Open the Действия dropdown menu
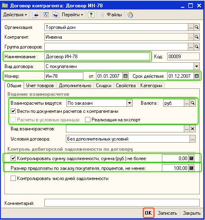 pos(15,15)
